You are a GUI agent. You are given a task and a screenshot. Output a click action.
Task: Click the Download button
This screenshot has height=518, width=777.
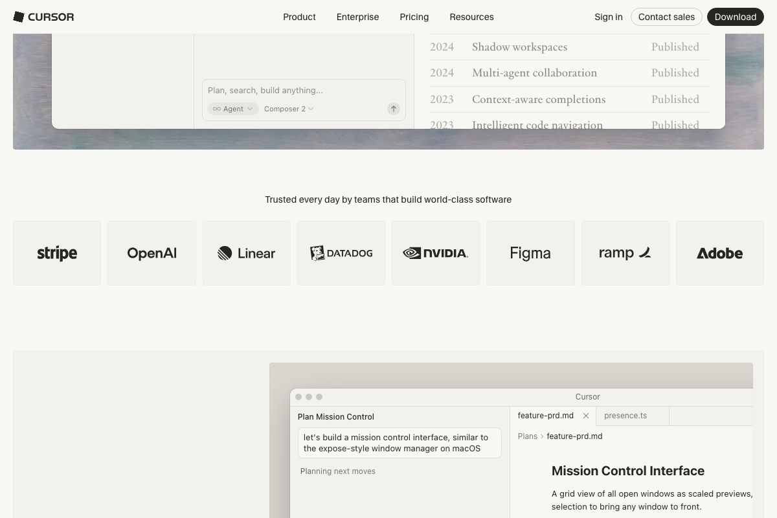(735, 17)
